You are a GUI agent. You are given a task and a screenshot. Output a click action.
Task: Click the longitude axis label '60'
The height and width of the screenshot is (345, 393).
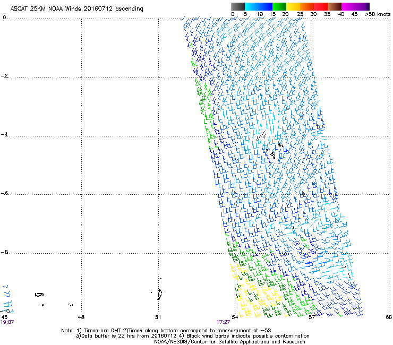tap(389, 317)
